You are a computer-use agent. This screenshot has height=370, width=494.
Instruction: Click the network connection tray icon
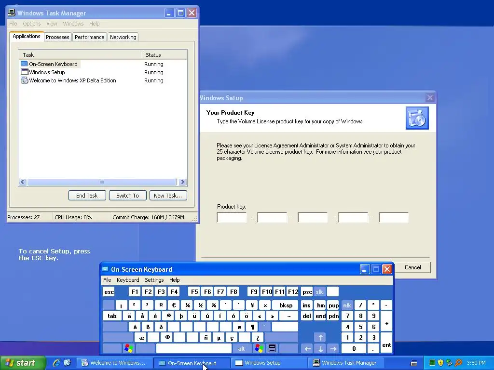coord(450,363)
